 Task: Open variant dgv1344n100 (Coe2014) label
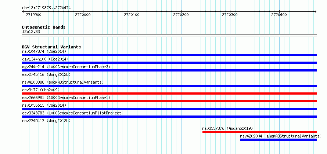45,59
